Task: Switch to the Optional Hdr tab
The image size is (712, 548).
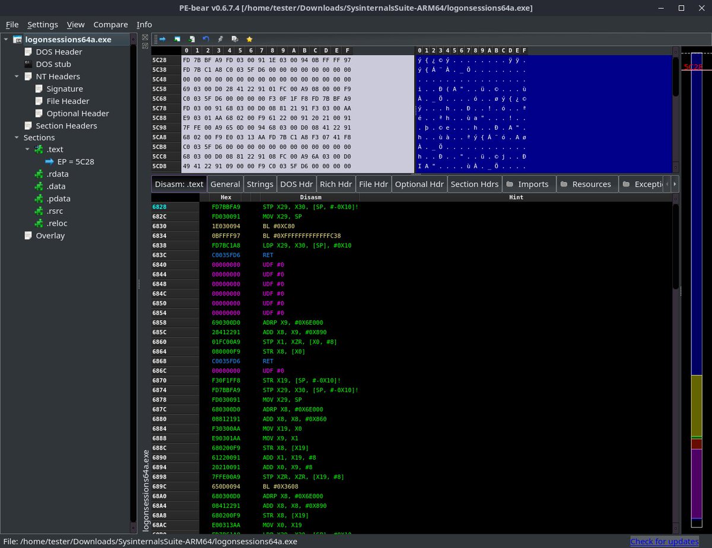Action: click(x=419, y=184)
